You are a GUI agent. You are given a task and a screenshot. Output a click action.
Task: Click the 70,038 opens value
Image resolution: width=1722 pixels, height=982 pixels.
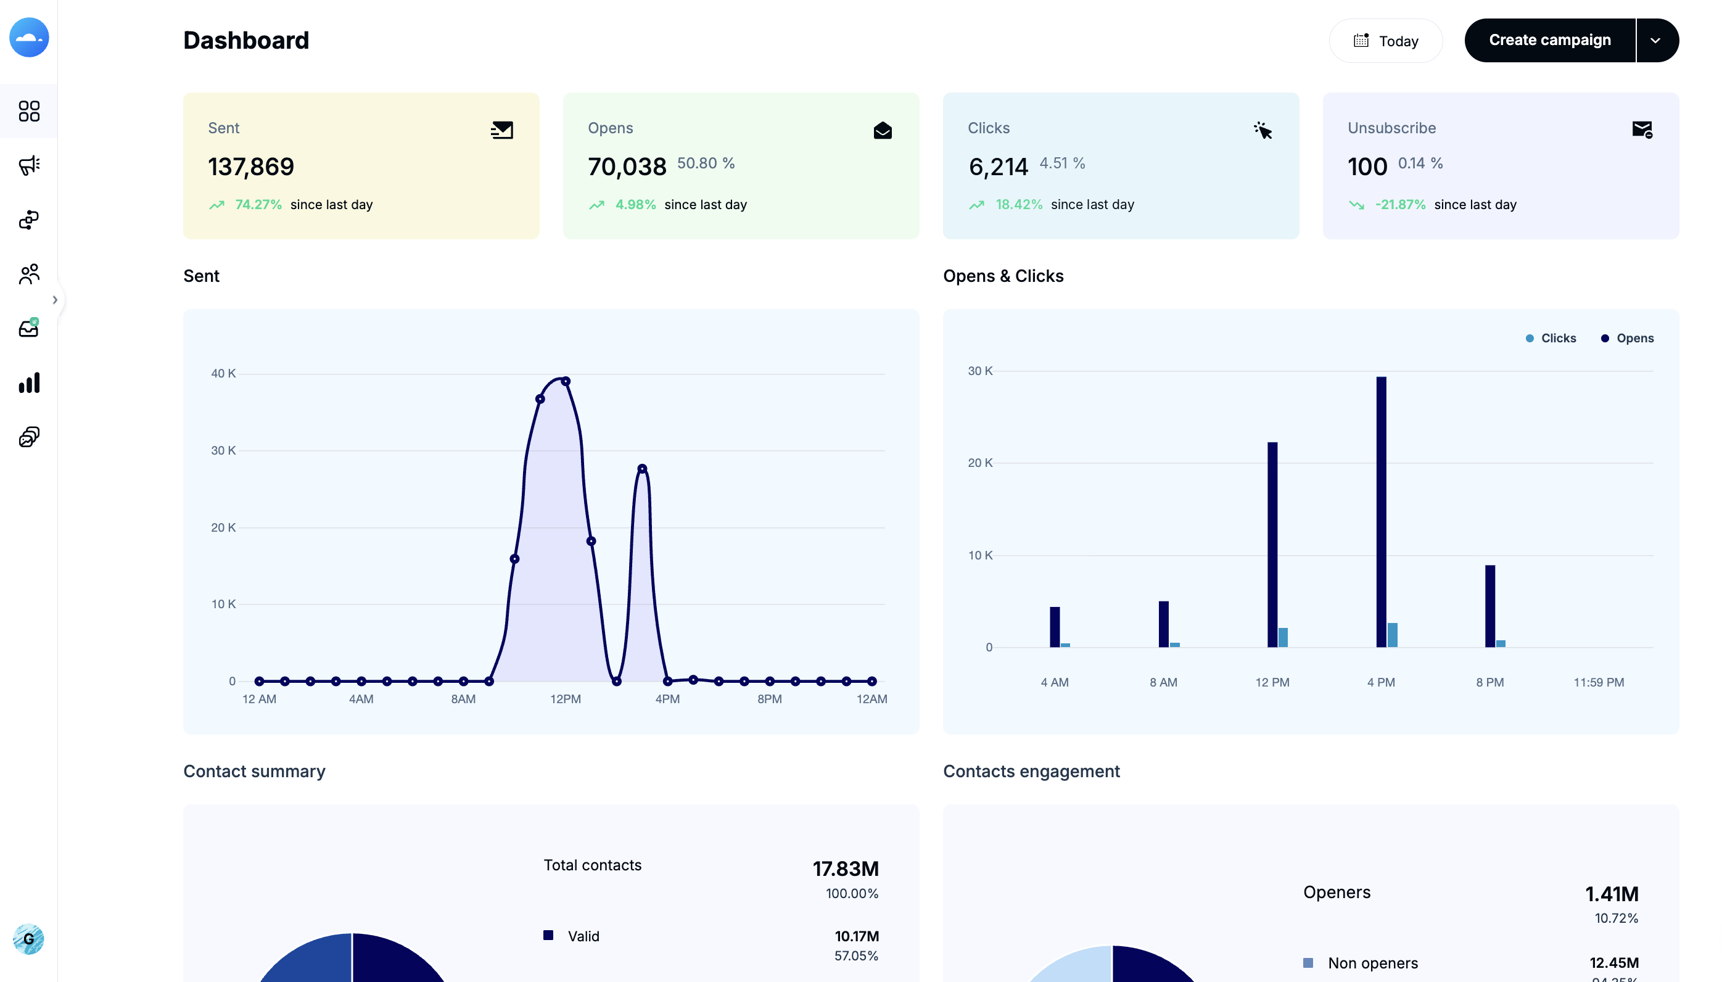(x=627, y=167)
